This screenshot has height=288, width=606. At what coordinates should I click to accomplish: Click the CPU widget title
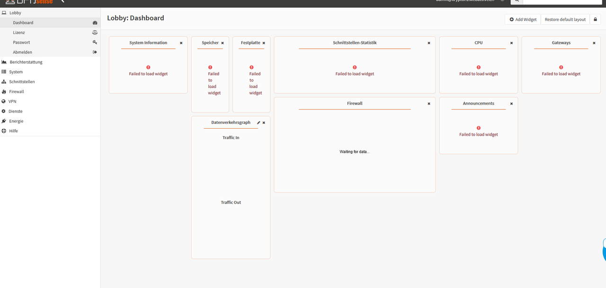click(479, 43)
